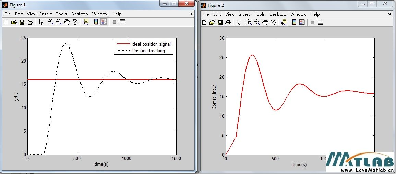This screenshot has width=396, height=174.
Task: Activate Zoom Out tool in Figure 1
Action: click(x=59, y=22)
